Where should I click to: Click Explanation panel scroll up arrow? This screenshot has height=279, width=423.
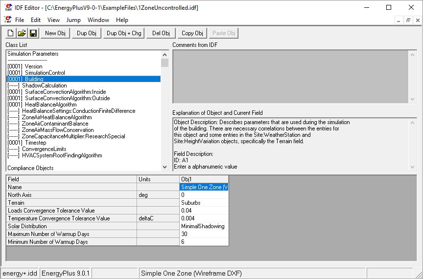[x=413, y=123]
